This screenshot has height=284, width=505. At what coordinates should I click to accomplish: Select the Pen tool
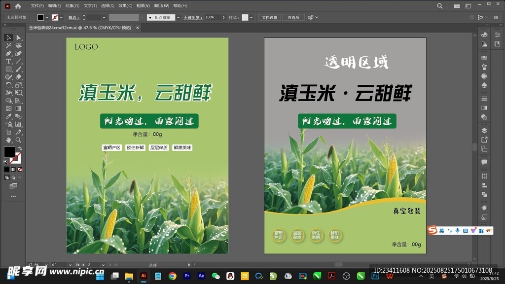(x=8, y=53)
